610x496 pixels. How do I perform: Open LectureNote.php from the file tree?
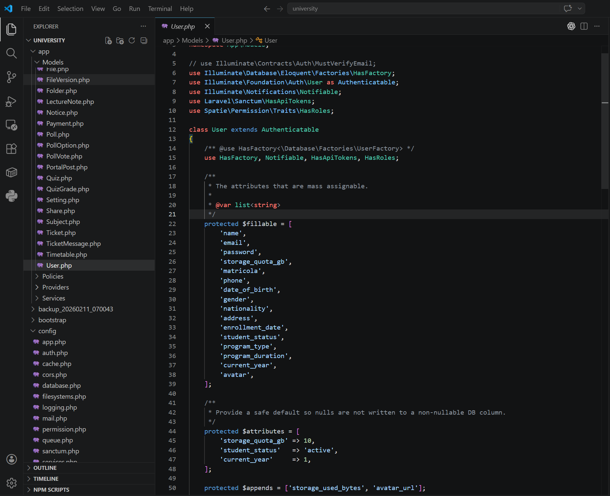[70, 102]
